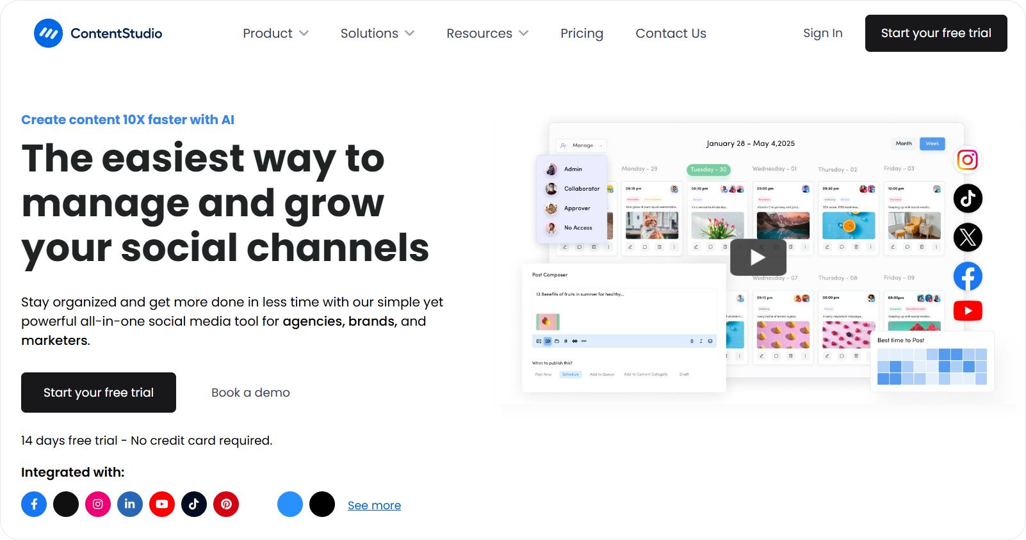Select the Add to Queue publish option

[602, 374]
